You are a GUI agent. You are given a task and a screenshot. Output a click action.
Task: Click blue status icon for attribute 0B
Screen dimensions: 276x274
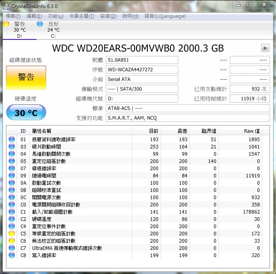[12, 190]
